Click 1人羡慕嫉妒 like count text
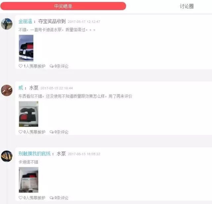Viewport: 212px width, 204px height. pos(34,66)
